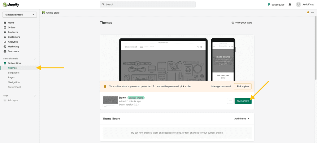317x143 pixels.
Task: Open the Setup guide link
Action: pyautogui.click(x=278, y=4)
